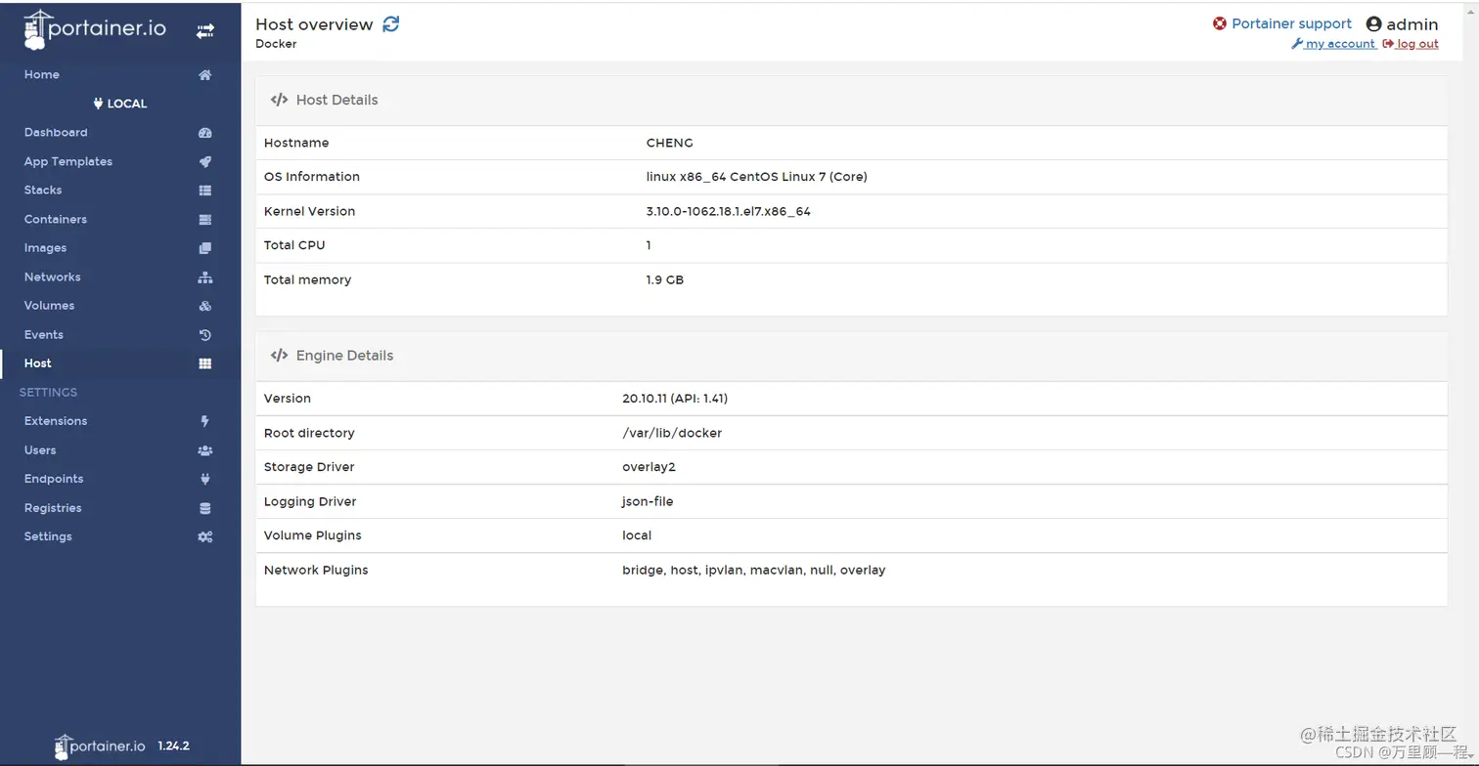The height and width of the screenshot is (766, 1479).
Task: Click the Volume Plugins value local
Action: [x=637, y=535]
